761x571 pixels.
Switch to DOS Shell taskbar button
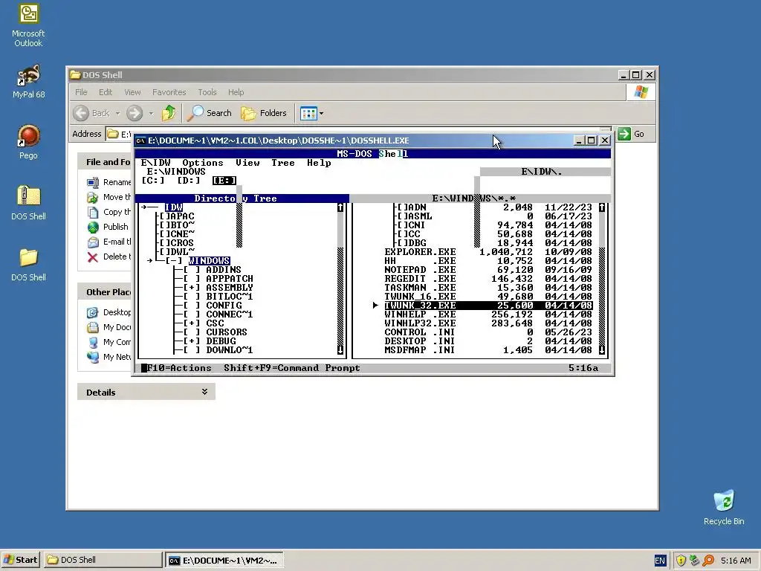[103, 560]
